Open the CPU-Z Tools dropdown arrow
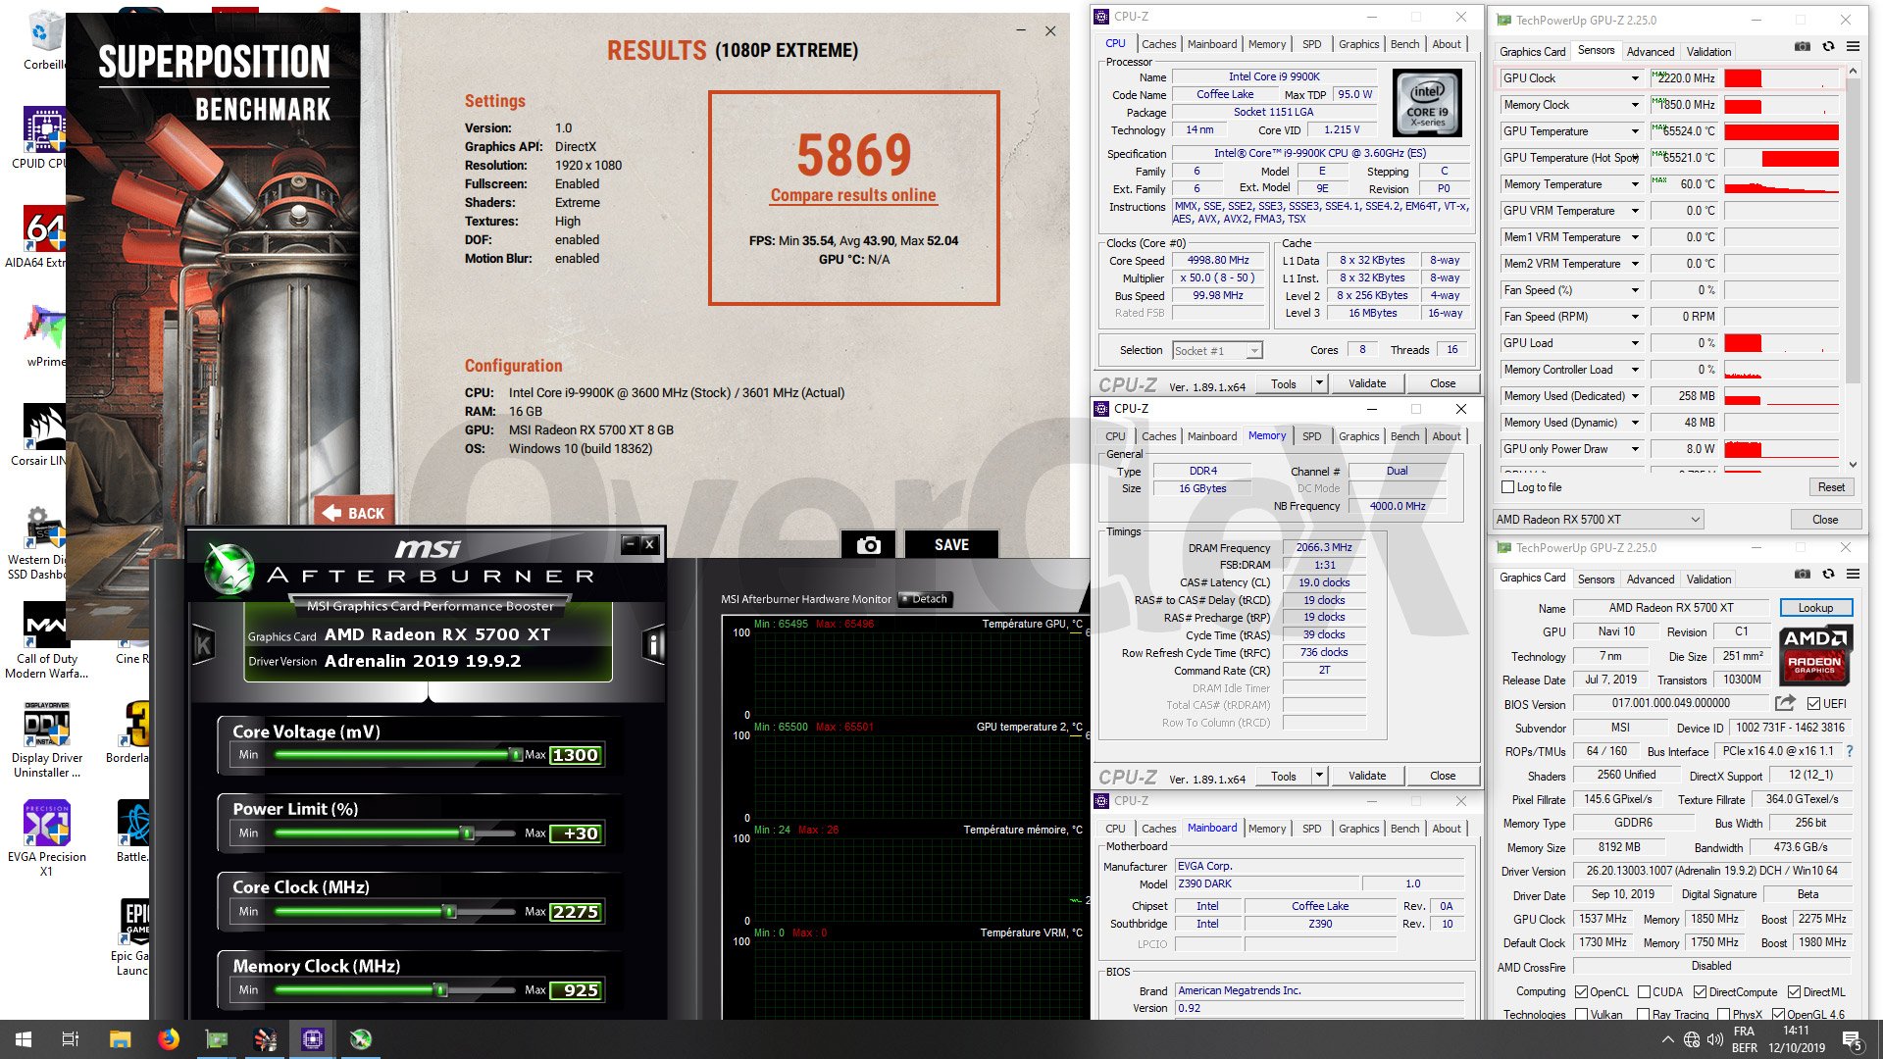The height and width of the screenshot is (1059, 1883). coord(1319,383)
